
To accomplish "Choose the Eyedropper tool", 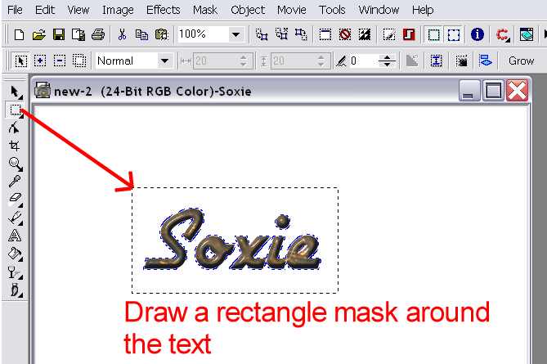I will click(15, 182).
